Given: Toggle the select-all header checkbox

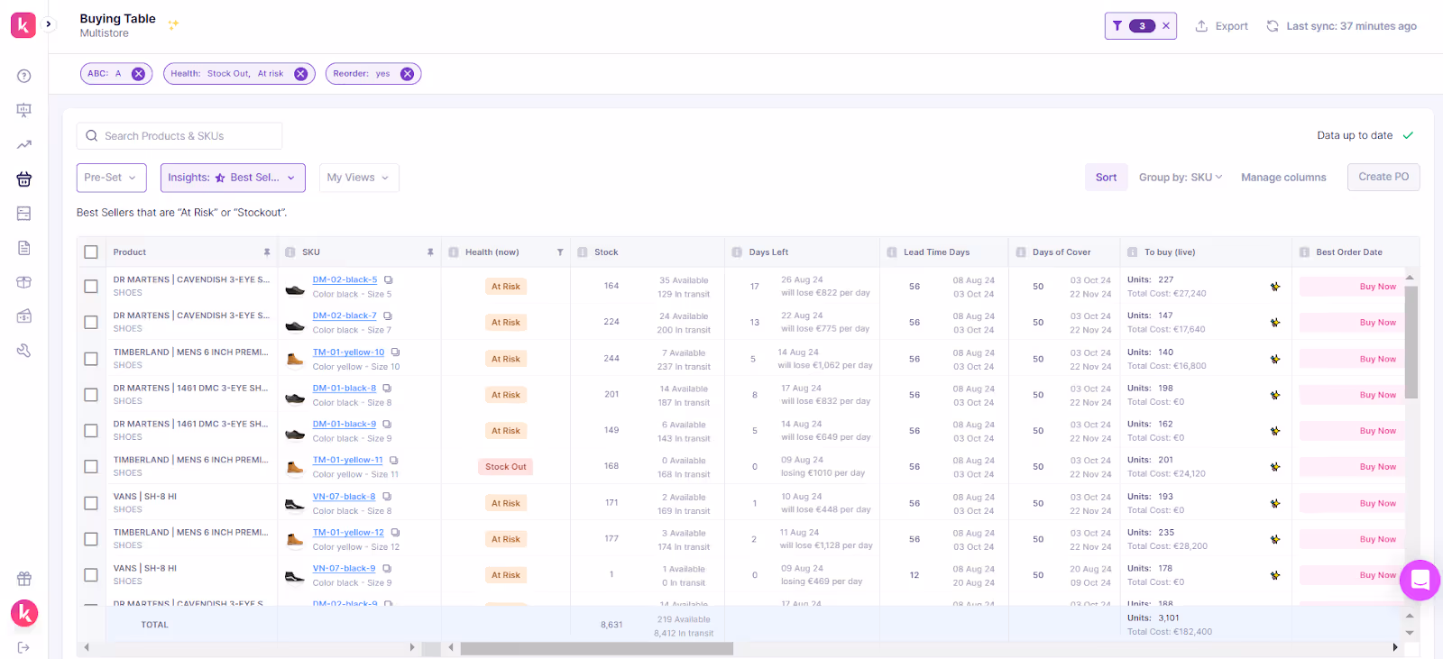Looking at the screenshot, I should click(91, 252).
